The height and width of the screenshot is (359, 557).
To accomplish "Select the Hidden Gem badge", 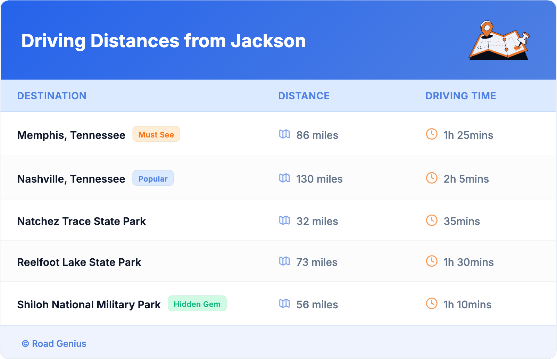I will tap(197, 304).
